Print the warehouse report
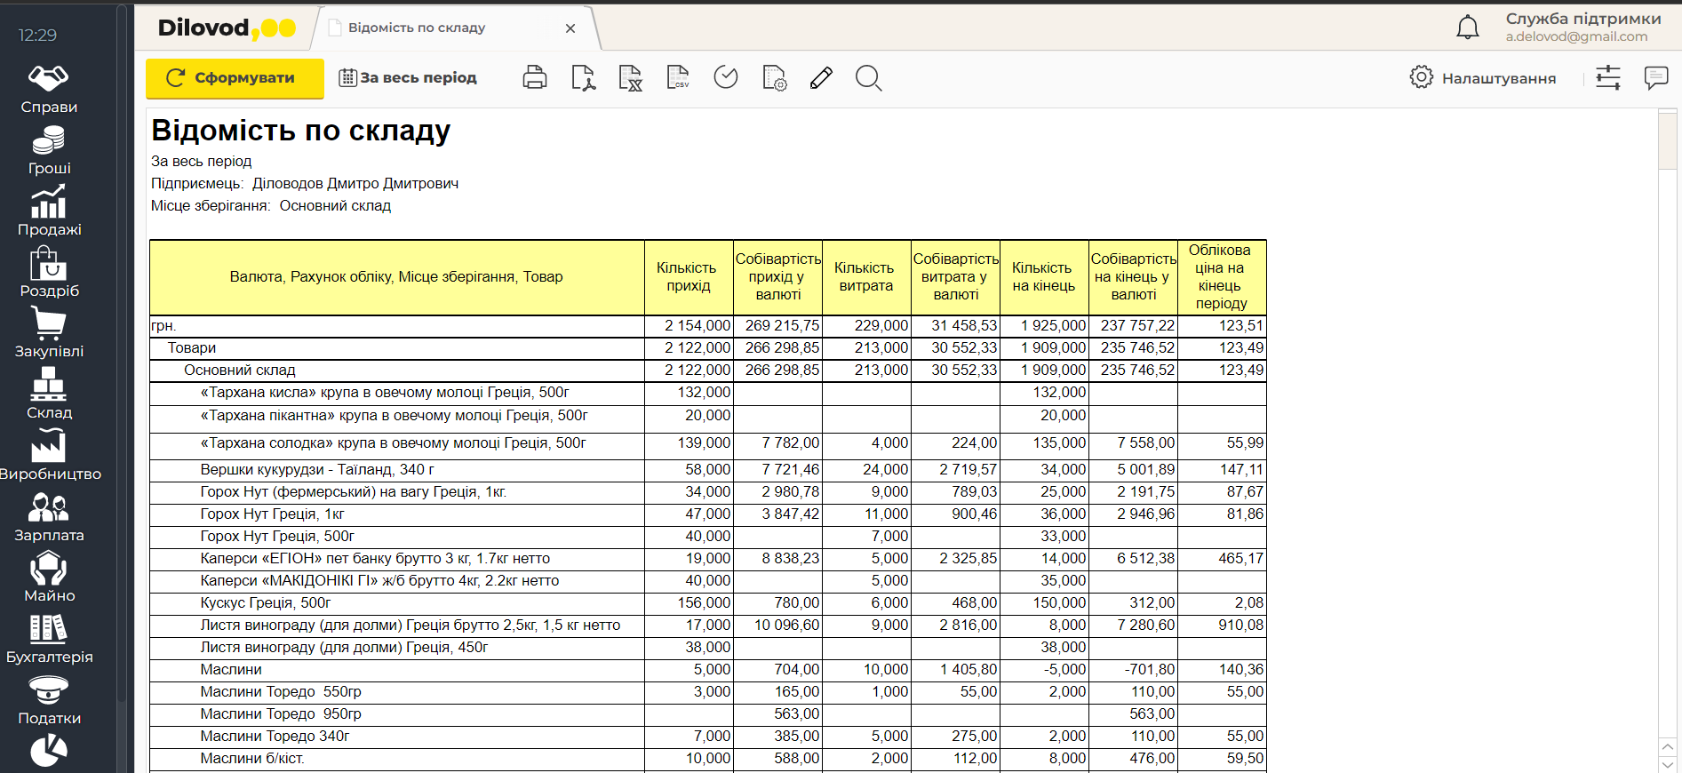The width and height of the screenshot is (1682, 773). coord(535,78)
